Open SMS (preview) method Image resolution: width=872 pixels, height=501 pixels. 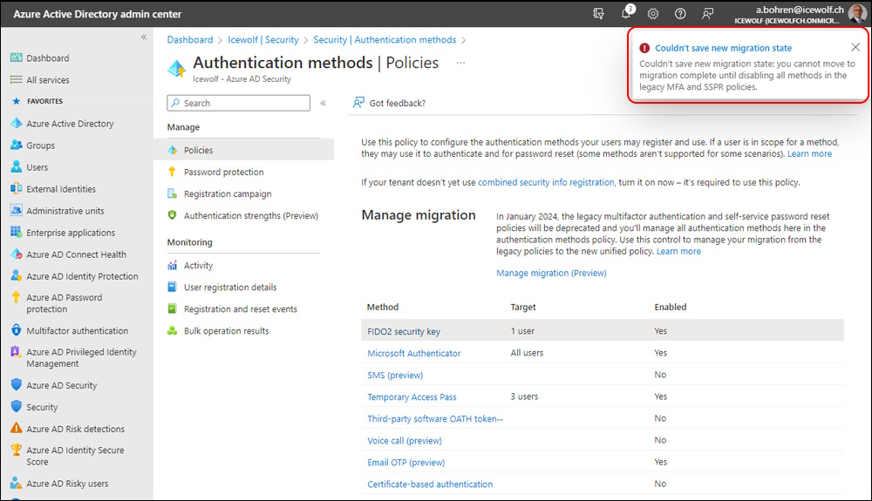(x=395, y=375)
